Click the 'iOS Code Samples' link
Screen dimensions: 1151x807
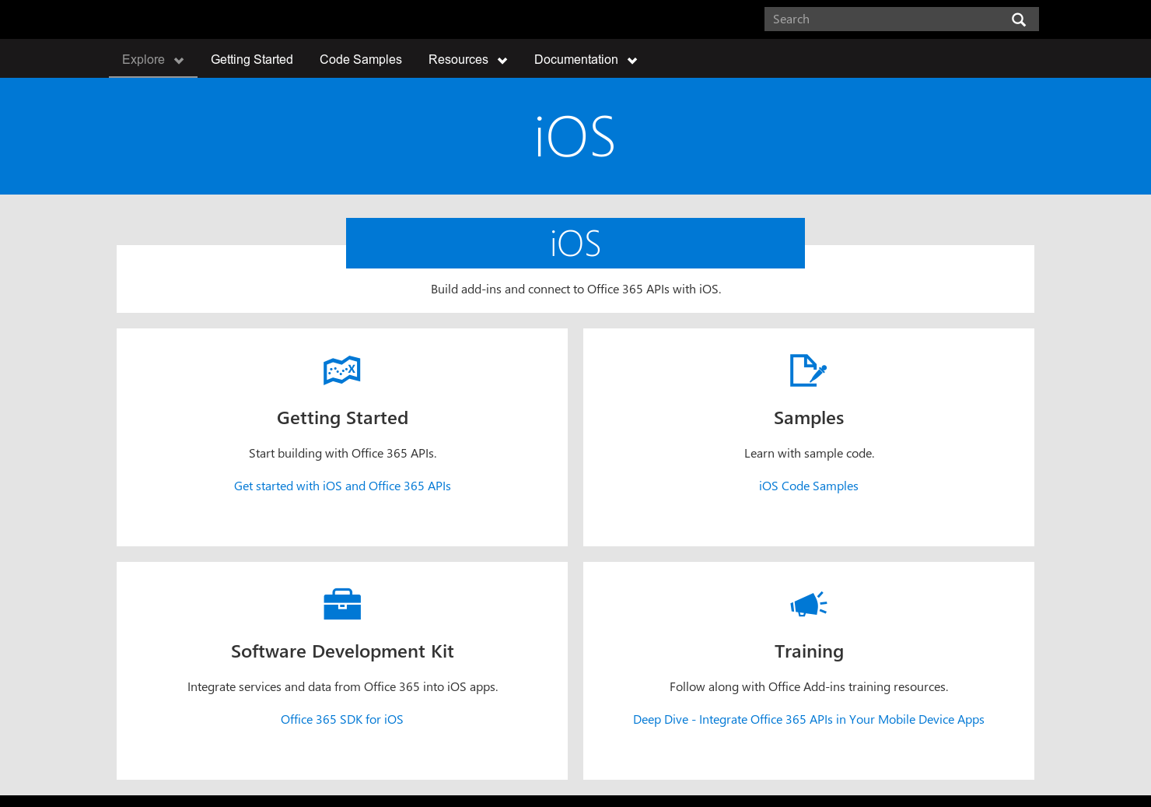pyautogui.click(x=808, y=486)
